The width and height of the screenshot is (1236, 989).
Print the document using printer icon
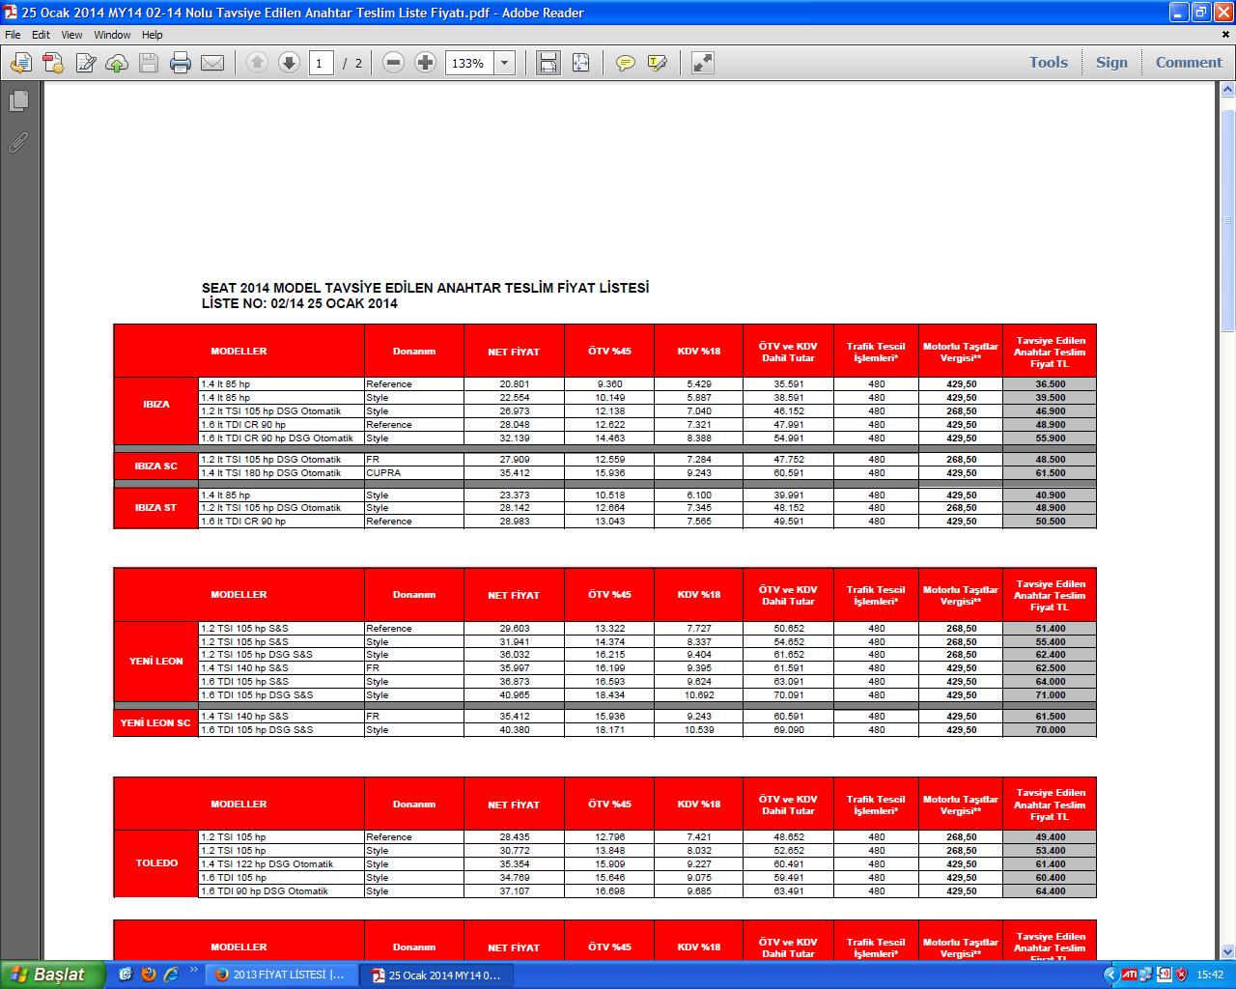coord(181,63)
